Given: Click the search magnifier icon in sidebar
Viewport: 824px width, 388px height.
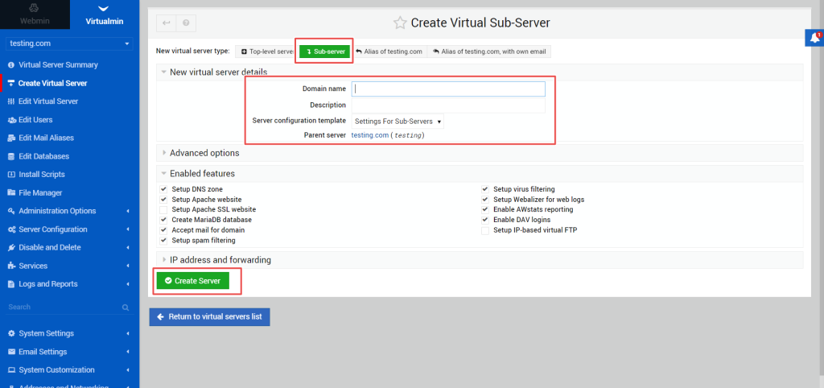Looking at the screenshot, I should click(x=126, y=308).
